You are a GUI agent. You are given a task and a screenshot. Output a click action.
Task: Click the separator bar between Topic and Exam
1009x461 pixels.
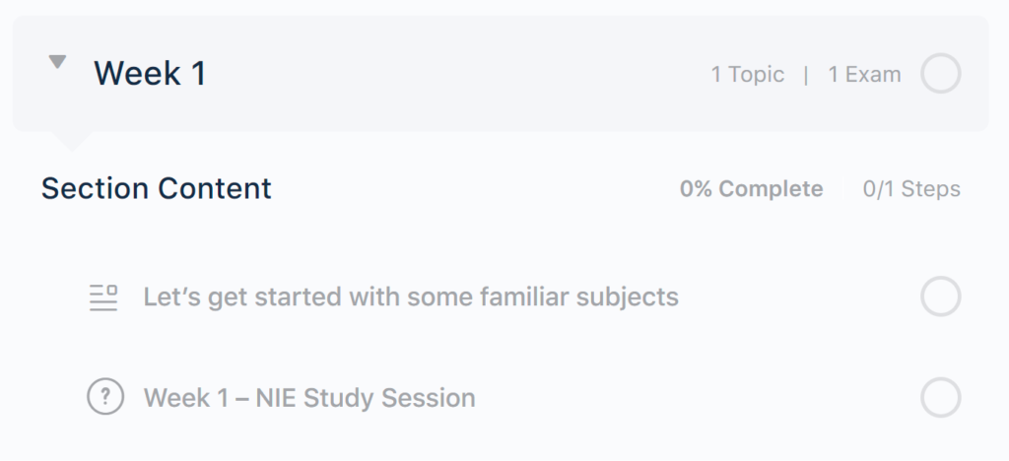pyautogui.click(x=806, y=75)
